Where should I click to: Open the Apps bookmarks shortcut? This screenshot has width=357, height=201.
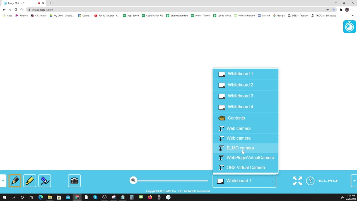(x=7, y=16)
